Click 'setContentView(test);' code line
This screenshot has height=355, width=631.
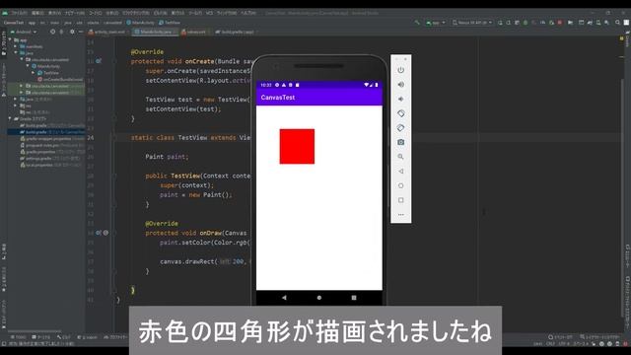click(x=183, y=109)
